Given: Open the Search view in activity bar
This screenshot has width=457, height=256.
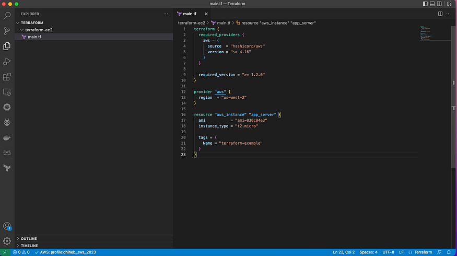Looking at the screenshot, I should click(x=7, y=16).
